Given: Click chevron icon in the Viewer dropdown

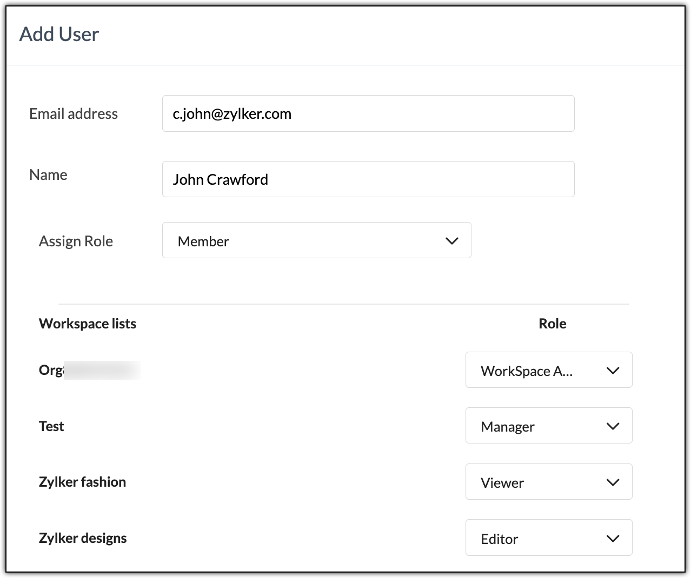Looking at the screenshot, I should pos(613,482).
